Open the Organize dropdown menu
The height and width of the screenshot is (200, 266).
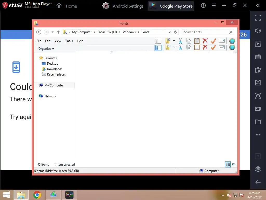pos(46,49)
